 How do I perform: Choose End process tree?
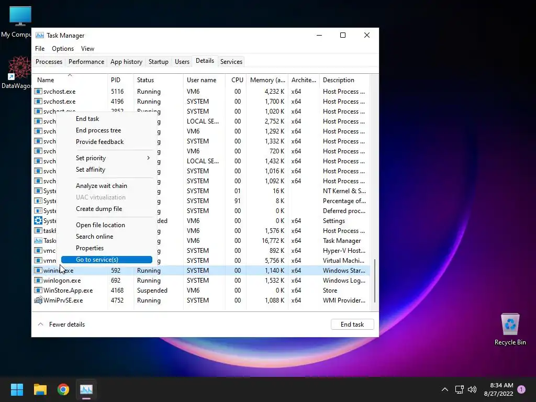coord(107,130)
